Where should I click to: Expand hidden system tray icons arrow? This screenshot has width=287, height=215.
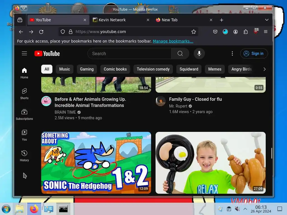(245, 209)
